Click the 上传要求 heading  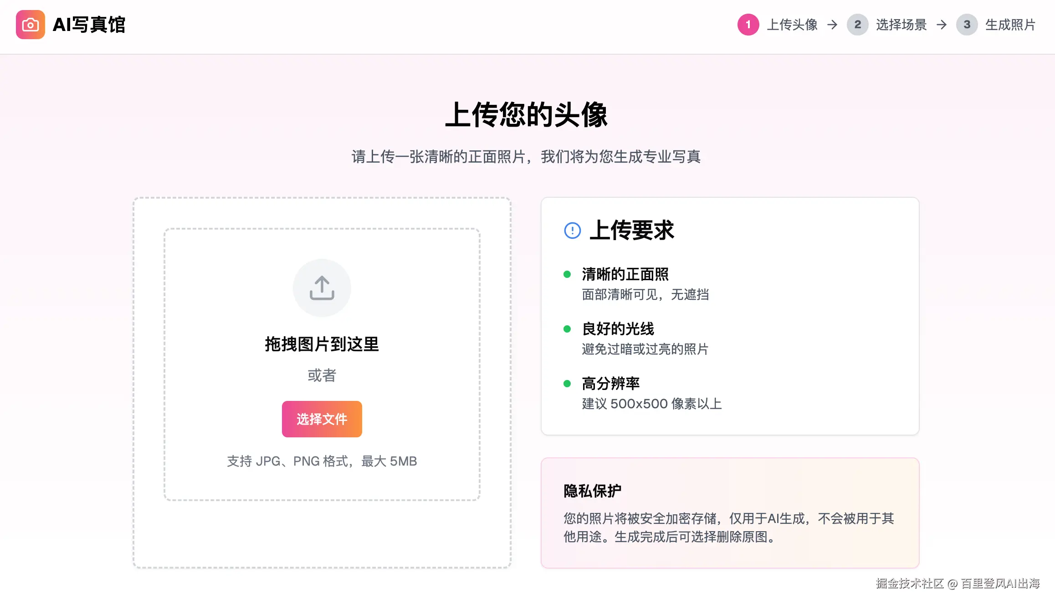click(631, 231)
